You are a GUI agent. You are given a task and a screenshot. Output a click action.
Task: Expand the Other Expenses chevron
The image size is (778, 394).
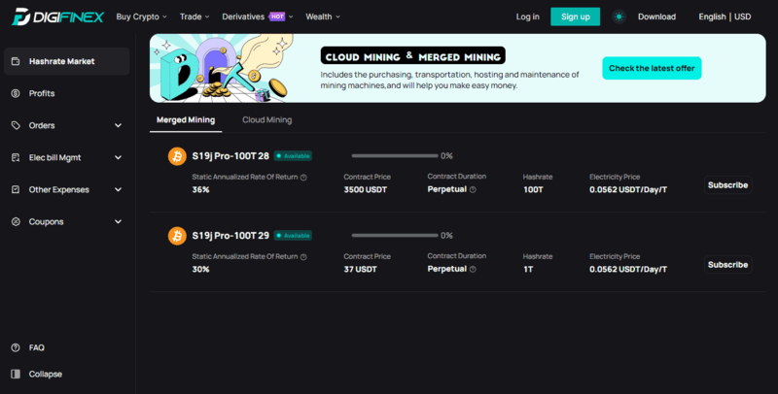[118, 189]
